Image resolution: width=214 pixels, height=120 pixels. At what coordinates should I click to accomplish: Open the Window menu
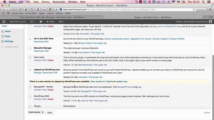pyautogui.click(x=73, y=2)
